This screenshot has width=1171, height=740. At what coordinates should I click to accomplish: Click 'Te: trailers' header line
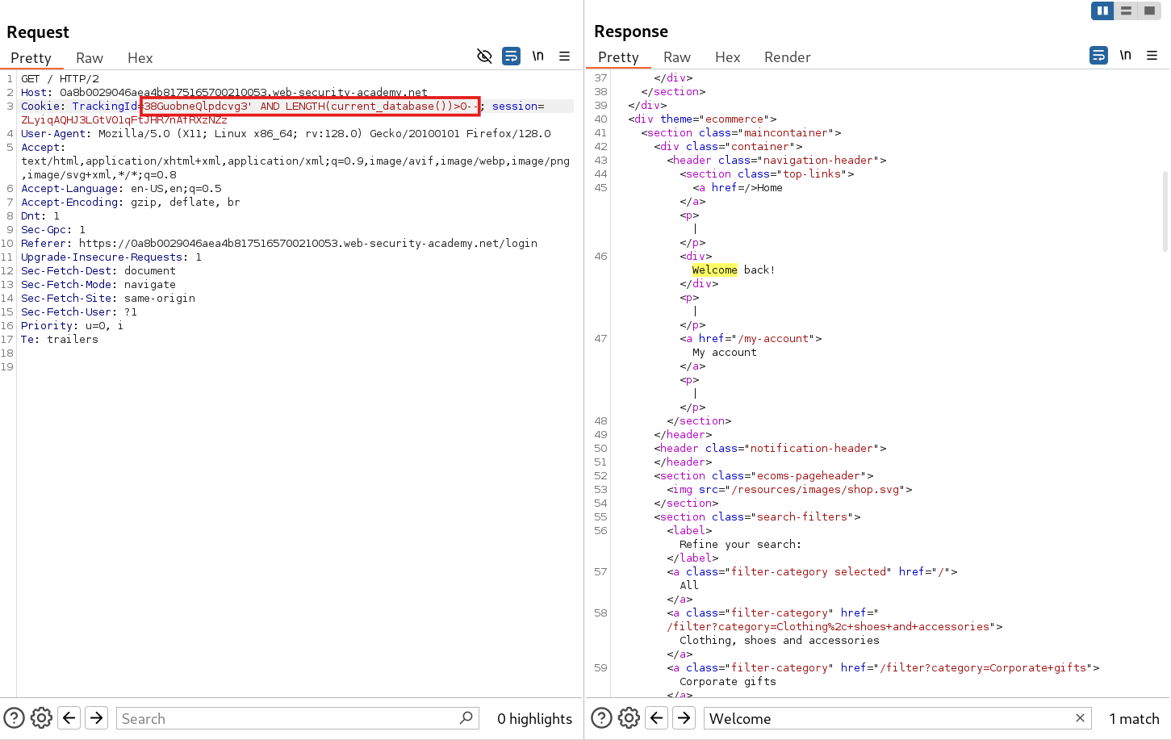click(60, 339)
